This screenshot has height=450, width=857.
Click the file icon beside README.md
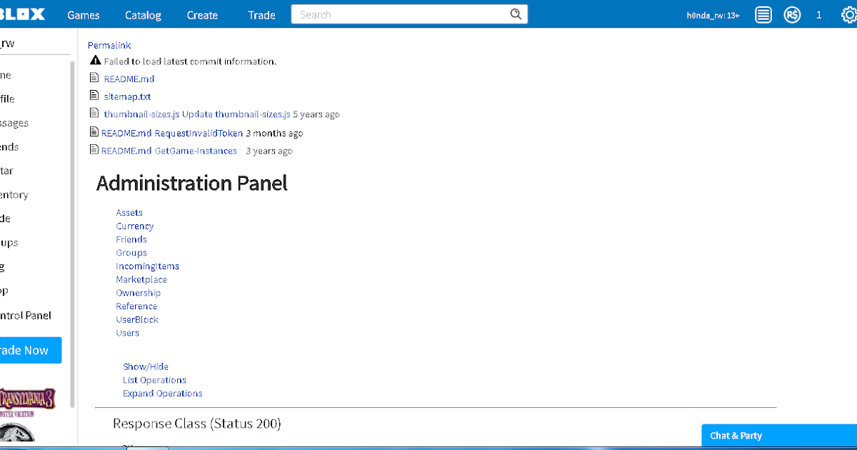tap(94, 79)
